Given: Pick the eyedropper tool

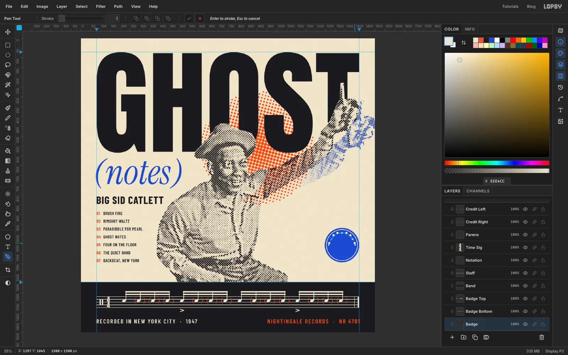Looking at the screenshot, I should 7,224.
